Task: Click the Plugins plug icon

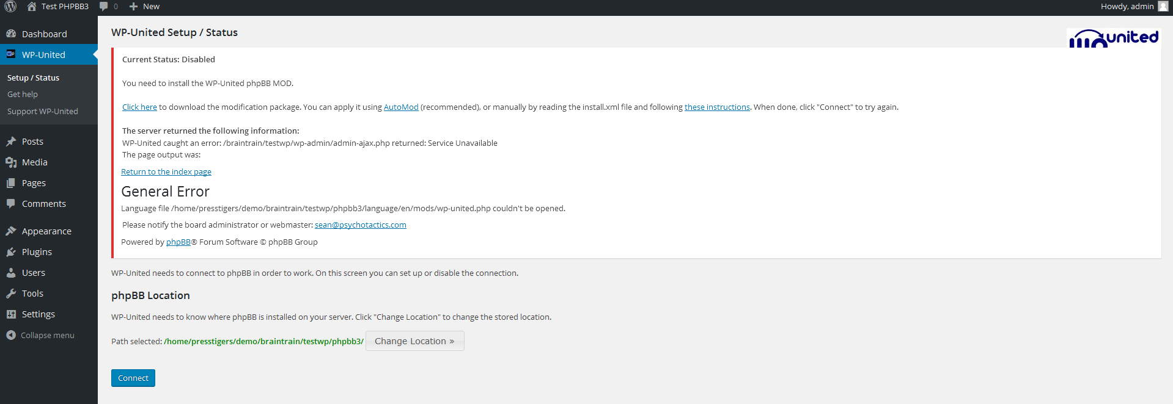Action: click(x=11, y=252)
